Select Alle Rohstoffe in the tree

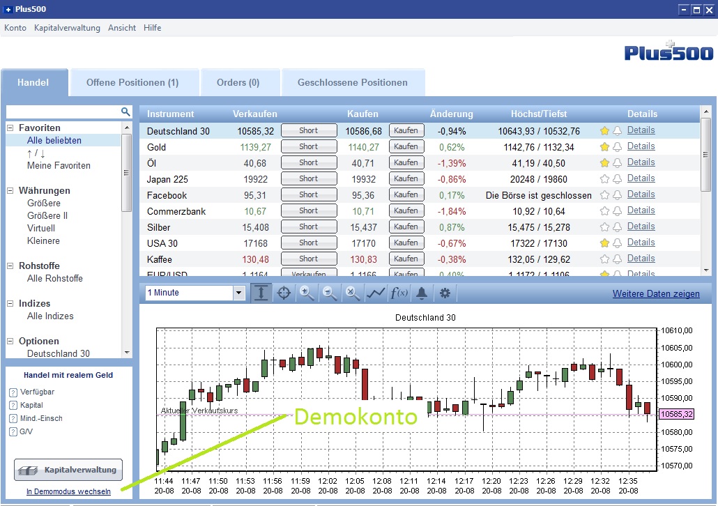click(55, 278)
